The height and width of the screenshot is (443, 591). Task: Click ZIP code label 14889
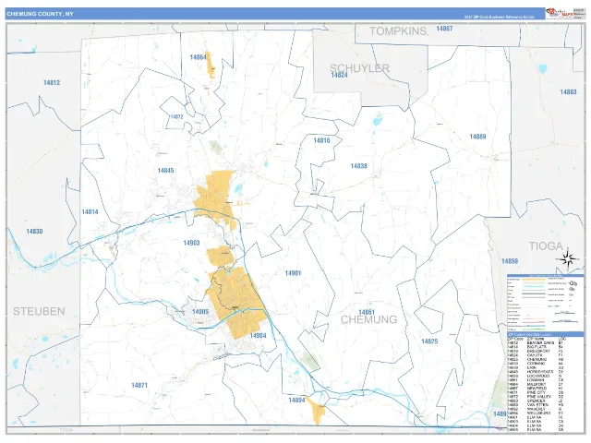[x=477, y=137]
